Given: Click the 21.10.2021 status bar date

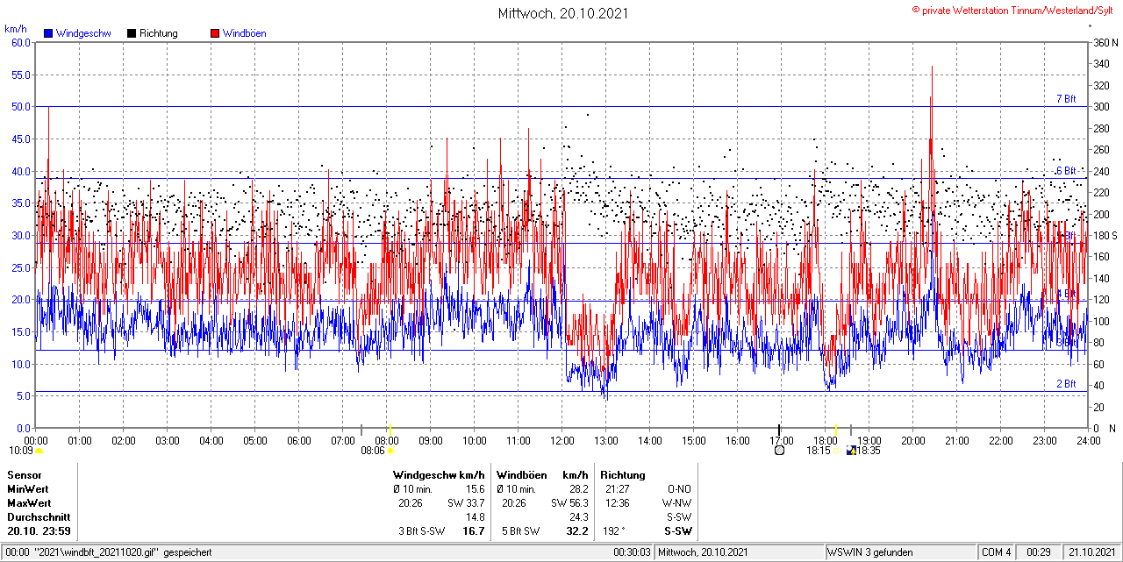Looking at the screenshot, I should click(x=1091, y=552).
